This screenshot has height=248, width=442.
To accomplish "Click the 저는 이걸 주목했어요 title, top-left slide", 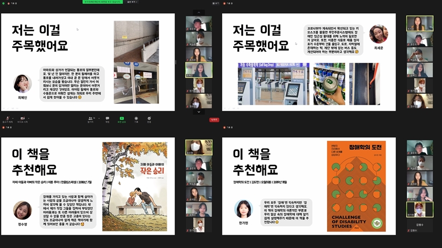I will (40, 38).
